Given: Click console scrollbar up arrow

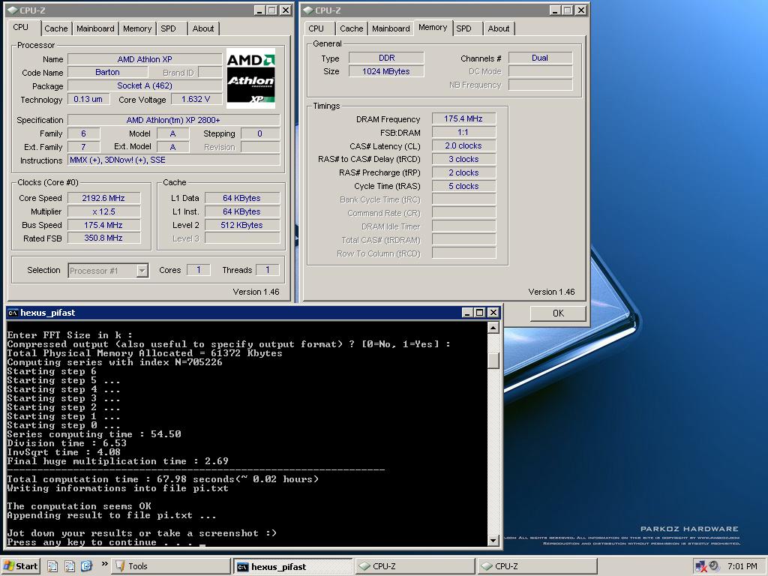Looking at the screenshot, I should 493,328.
